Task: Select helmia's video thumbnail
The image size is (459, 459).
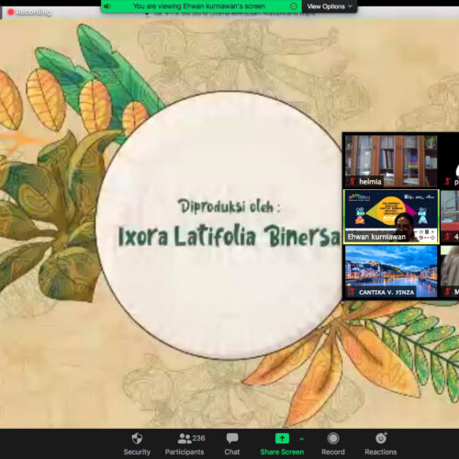Action: coord(391,161)
